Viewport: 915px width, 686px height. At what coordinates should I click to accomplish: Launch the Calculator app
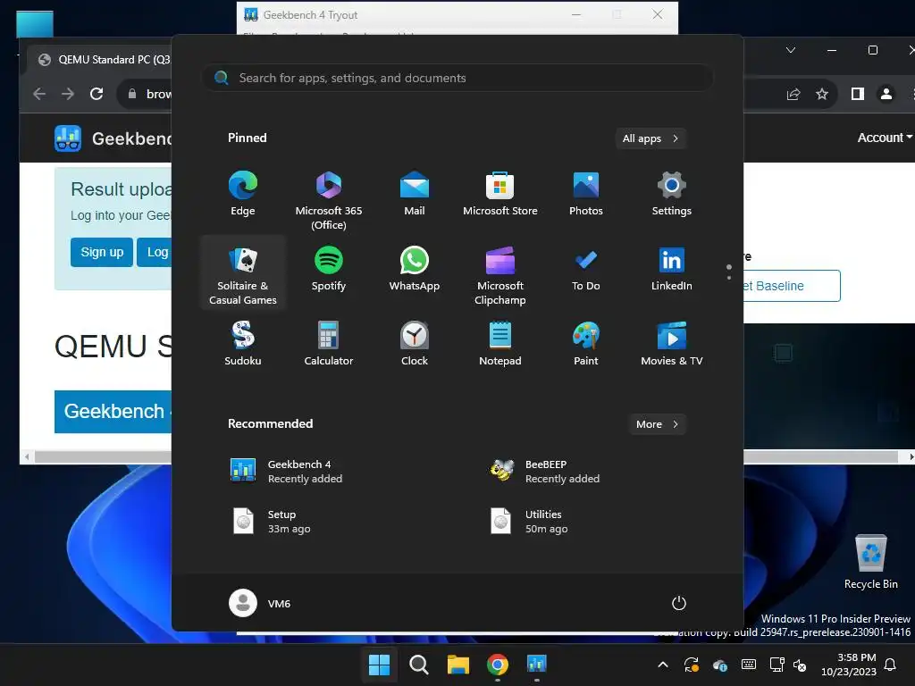pyautogui.click(x=329, y=344)
